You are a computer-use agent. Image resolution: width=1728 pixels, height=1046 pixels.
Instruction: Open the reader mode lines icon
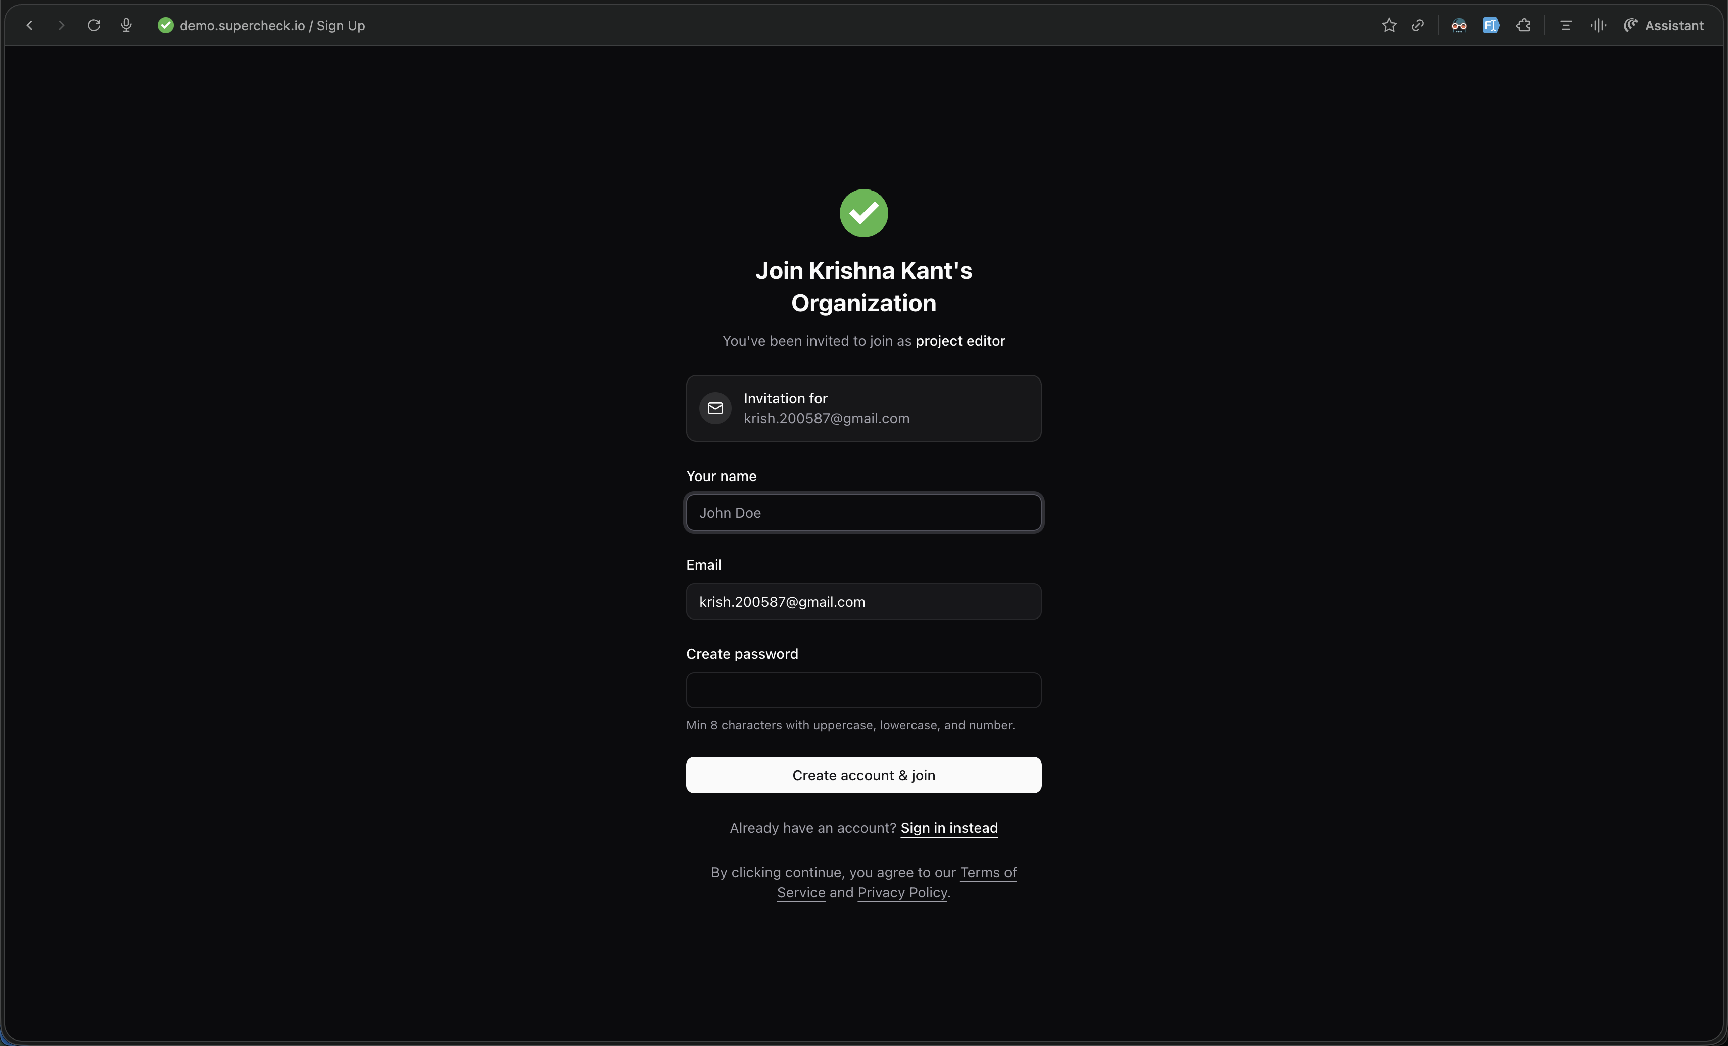point(1565,25)
